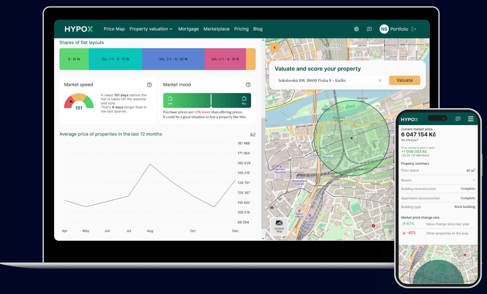The height and width of the screenshot is (294, 487).
Task: Click the NS user avatar
Action: pyautogui.click(x=384, y=29)
